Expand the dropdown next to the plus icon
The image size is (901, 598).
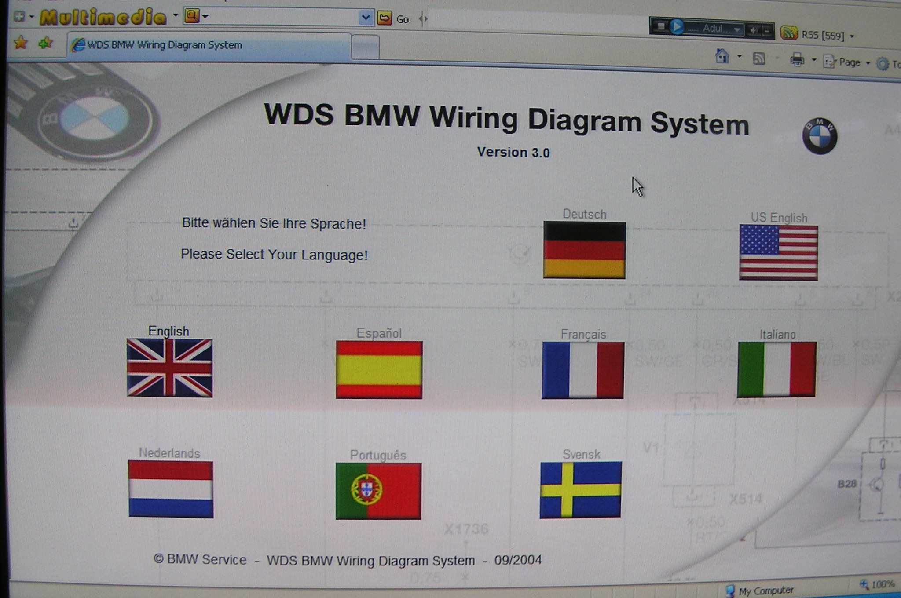31,17
